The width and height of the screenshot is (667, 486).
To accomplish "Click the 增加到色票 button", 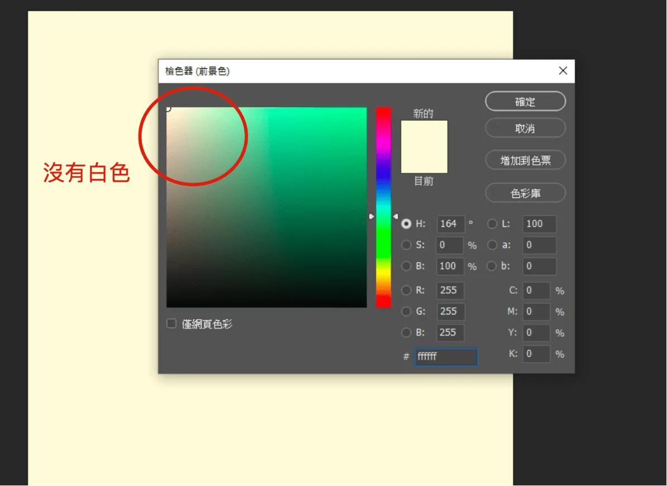I will pos(525,160).
